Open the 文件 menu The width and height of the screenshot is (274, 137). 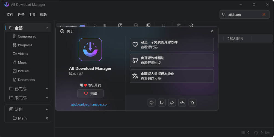(10, 15)
